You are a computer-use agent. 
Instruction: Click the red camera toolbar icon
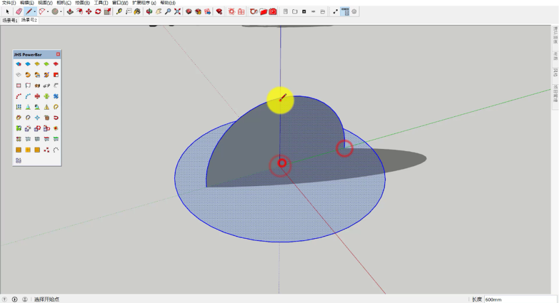tap(273, 12)
